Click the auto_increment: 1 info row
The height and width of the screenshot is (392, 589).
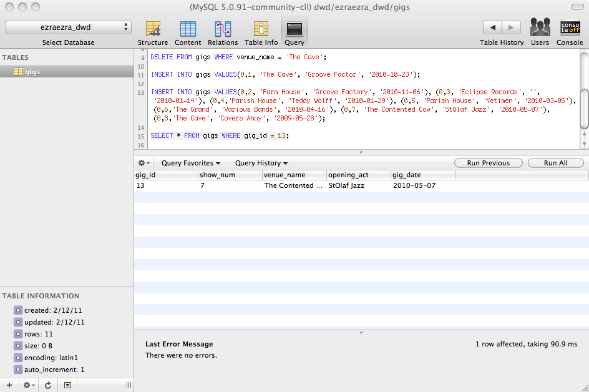pyautogui.click(x=49, y=370)
